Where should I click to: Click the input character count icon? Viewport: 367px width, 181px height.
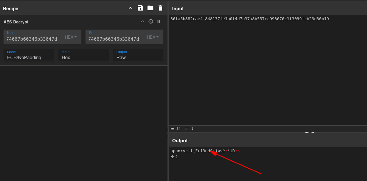pos(172,129)
